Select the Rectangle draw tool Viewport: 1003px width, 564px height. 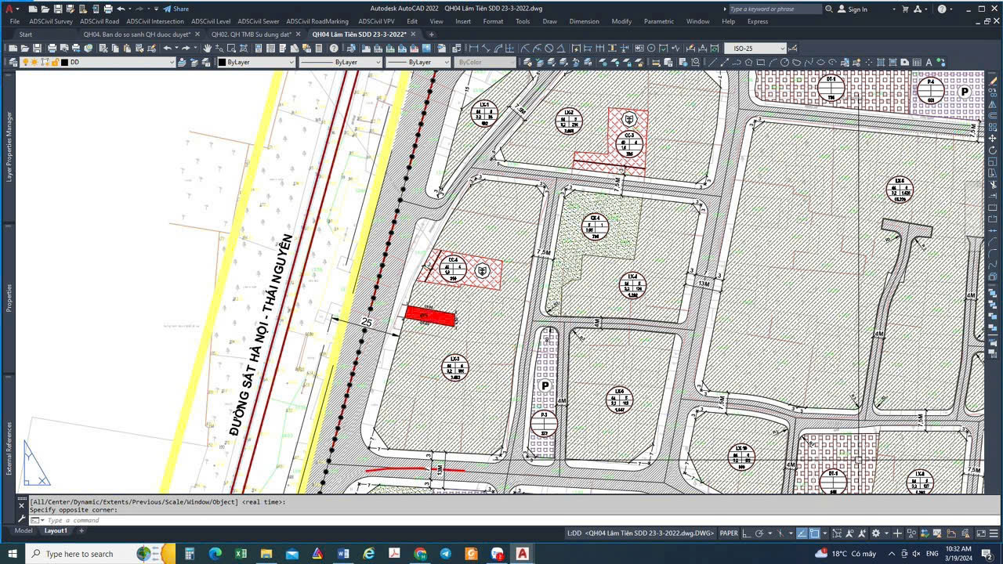click(x=760, y=63)
